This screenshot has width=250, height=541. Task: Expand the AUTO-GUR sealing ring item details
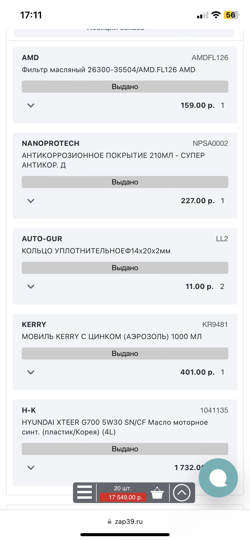pos(31,287)
